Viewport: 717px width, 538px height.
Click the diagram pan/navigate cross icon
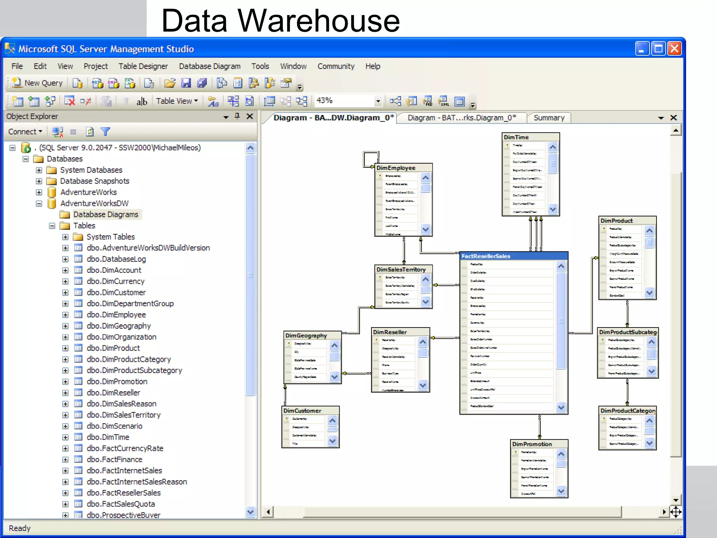coord(676,512)
